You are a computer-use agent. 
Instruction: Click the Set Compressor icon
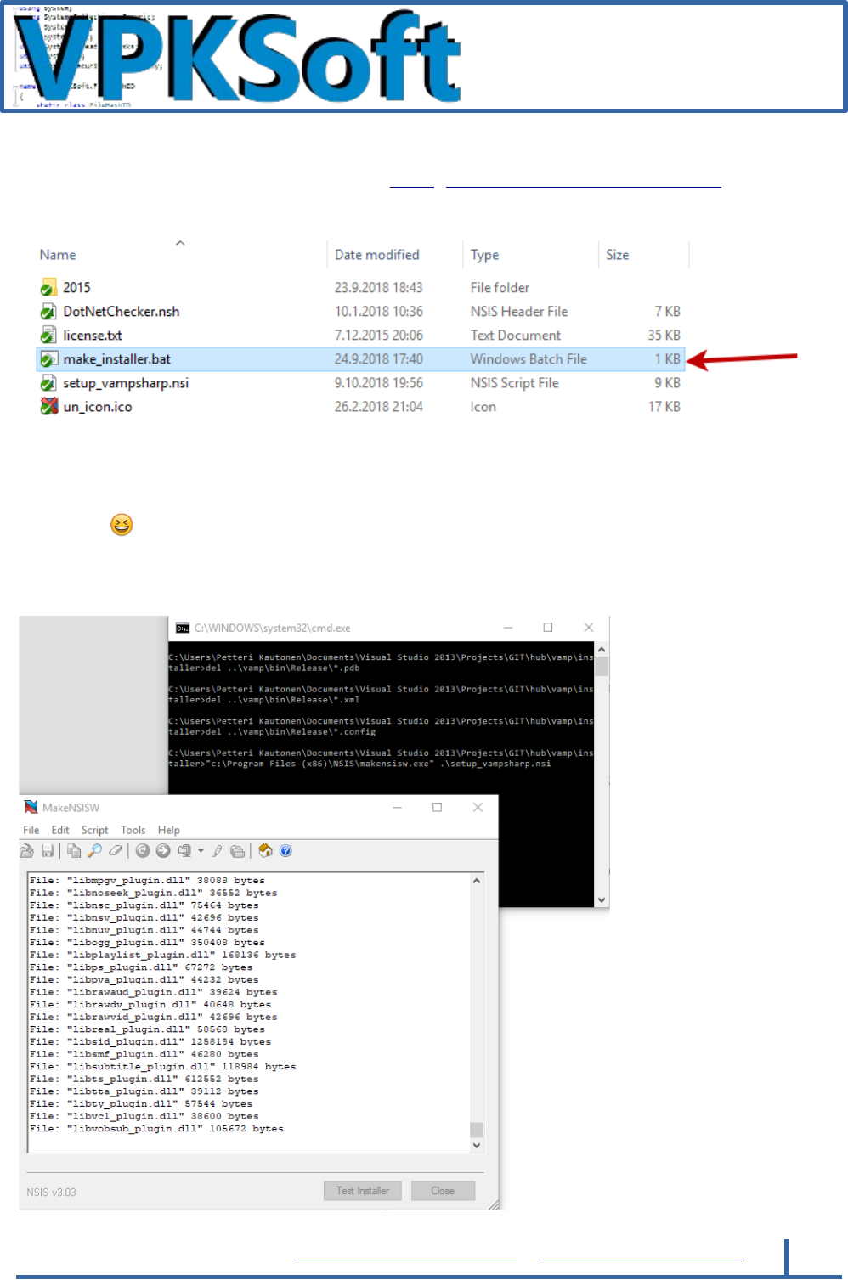coord(184,850)
